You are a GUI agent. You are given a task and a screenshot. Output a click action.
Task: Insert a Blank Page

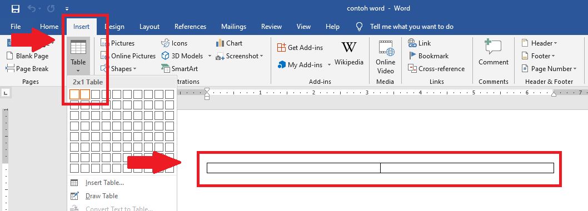coord(28,56)
